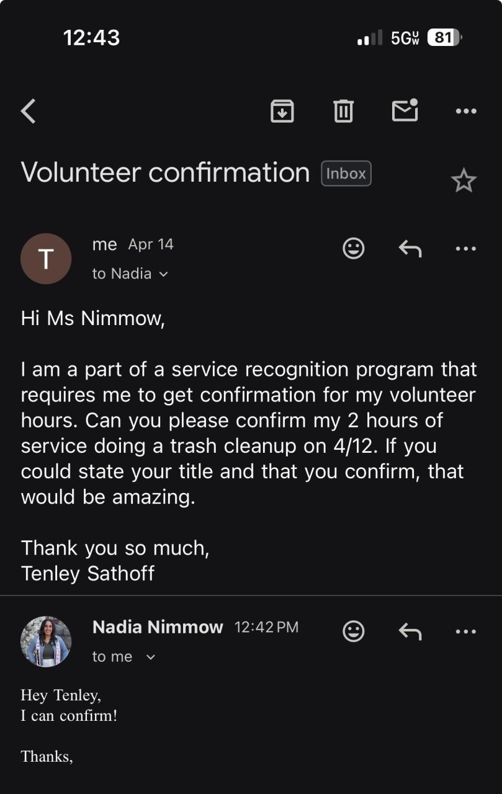502x794 pixels.
Task: Expand the "to me" recipient details
Action: 150,657
